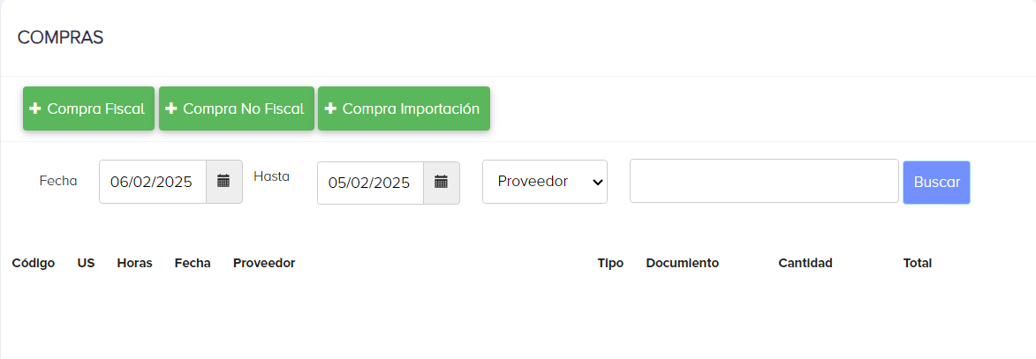Click plus icon on Compra Fiscal
This screenshot has height=359, width=1036.
click(x=35, y=108)
